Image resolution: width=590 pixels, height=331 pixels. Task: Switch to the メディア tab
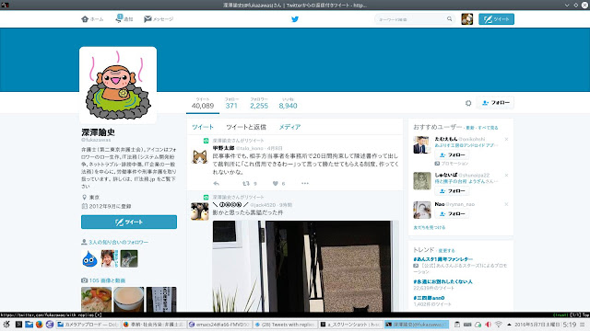pos(289,127)
